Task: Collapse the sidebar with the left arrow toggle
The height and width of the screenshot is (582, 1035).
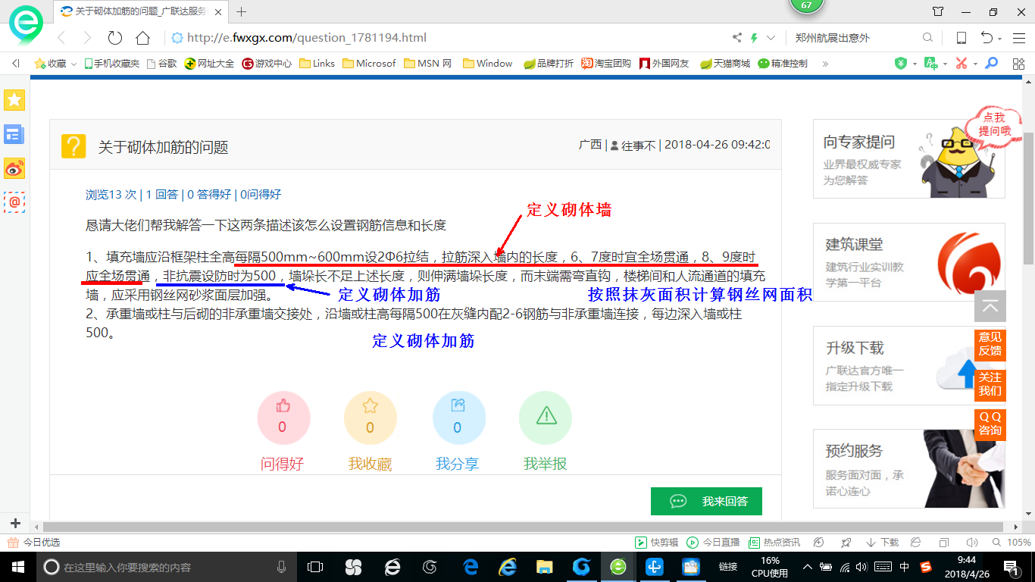Action: tap(15, 64)
